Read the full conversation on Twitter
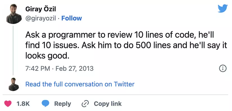232x111 pixels. pyautogui.click(x=80, y=84)
